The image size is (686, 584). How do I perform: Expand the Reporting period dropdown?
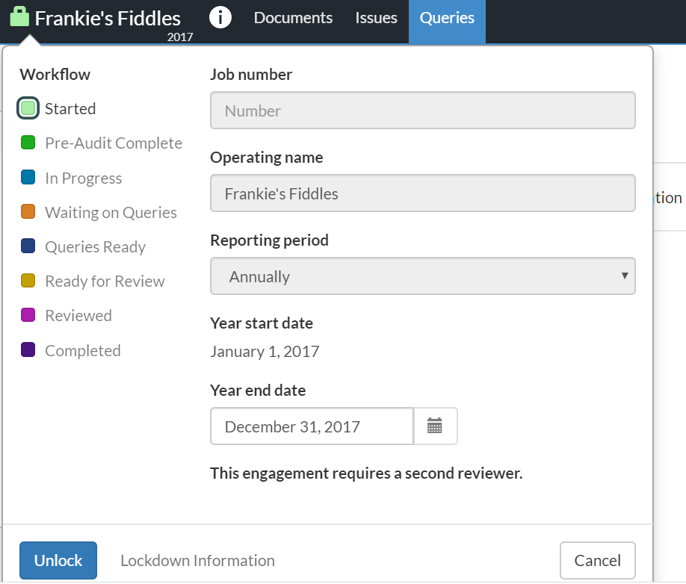pos(422,276)
